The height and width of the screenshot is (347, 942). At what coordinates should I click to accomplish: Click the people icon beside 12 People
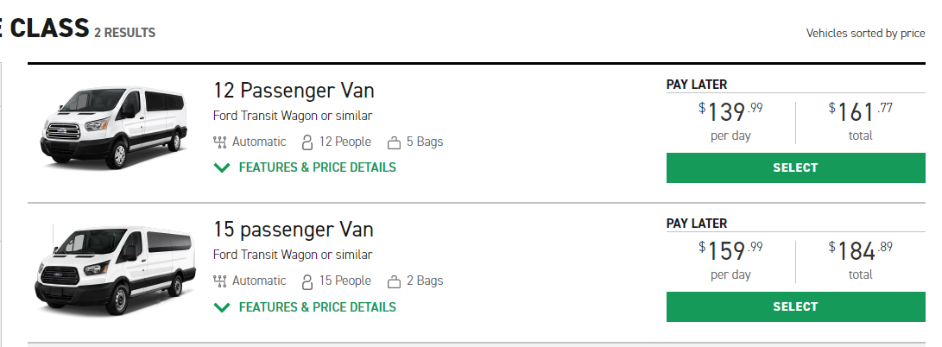[307, 142]
